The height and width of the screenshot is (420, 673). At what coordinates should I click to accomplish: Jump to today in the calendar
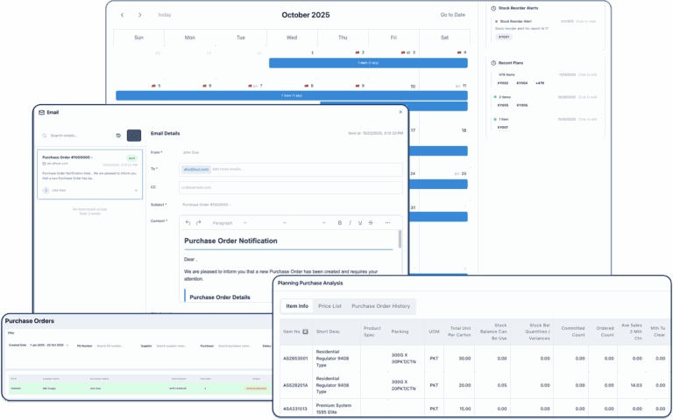(165, 15)
